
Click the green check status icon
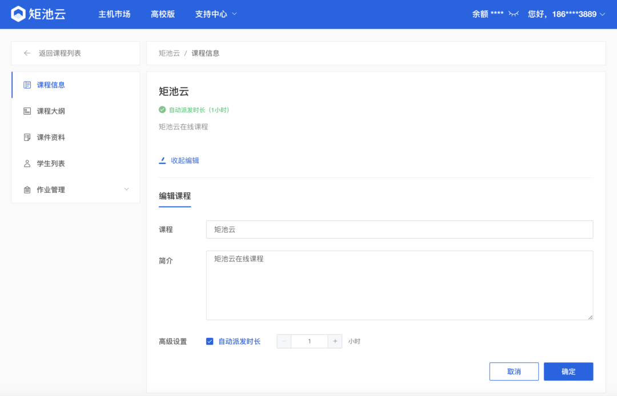[162, 110]
